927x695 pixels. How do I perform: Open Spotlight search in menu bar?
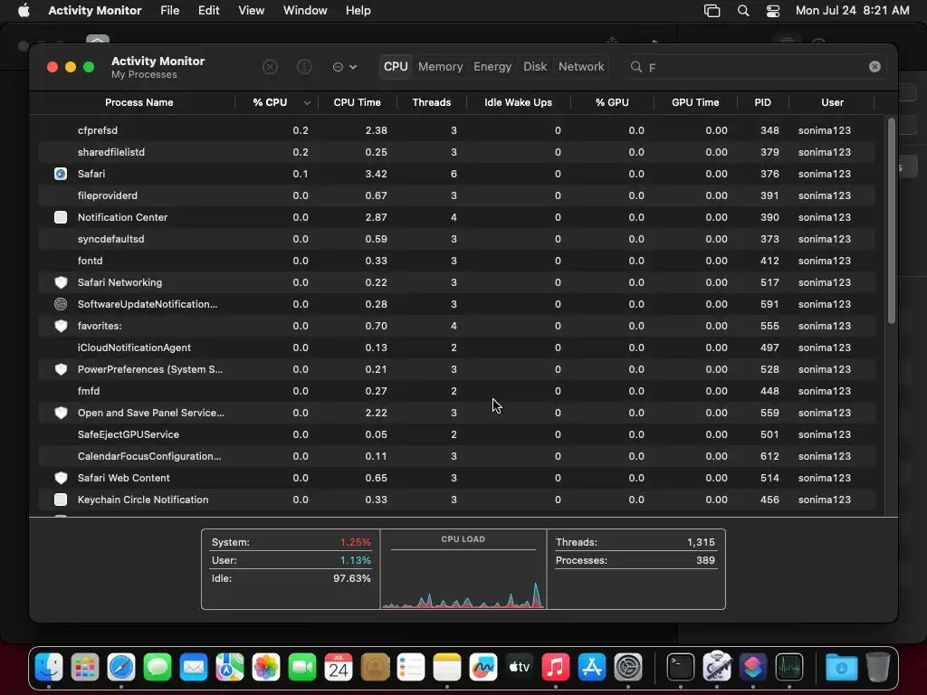pyautogui.click(x=743, y=11)
